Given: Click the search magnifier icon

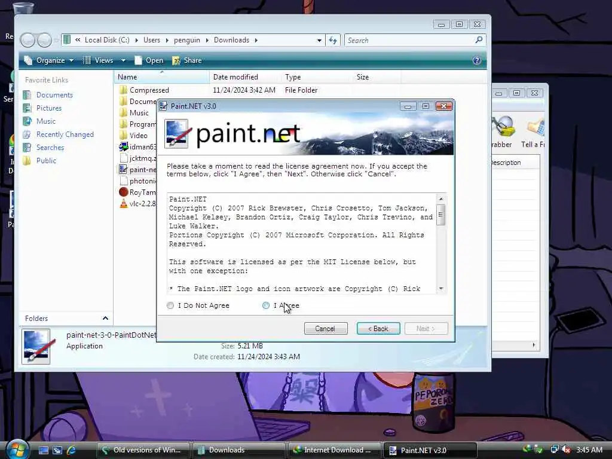Looking at the screenshot, I should 479,40.
